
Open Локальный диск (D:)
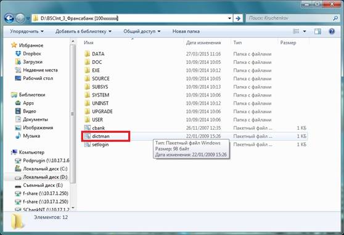pyautogui.click(x=45, y=177)
